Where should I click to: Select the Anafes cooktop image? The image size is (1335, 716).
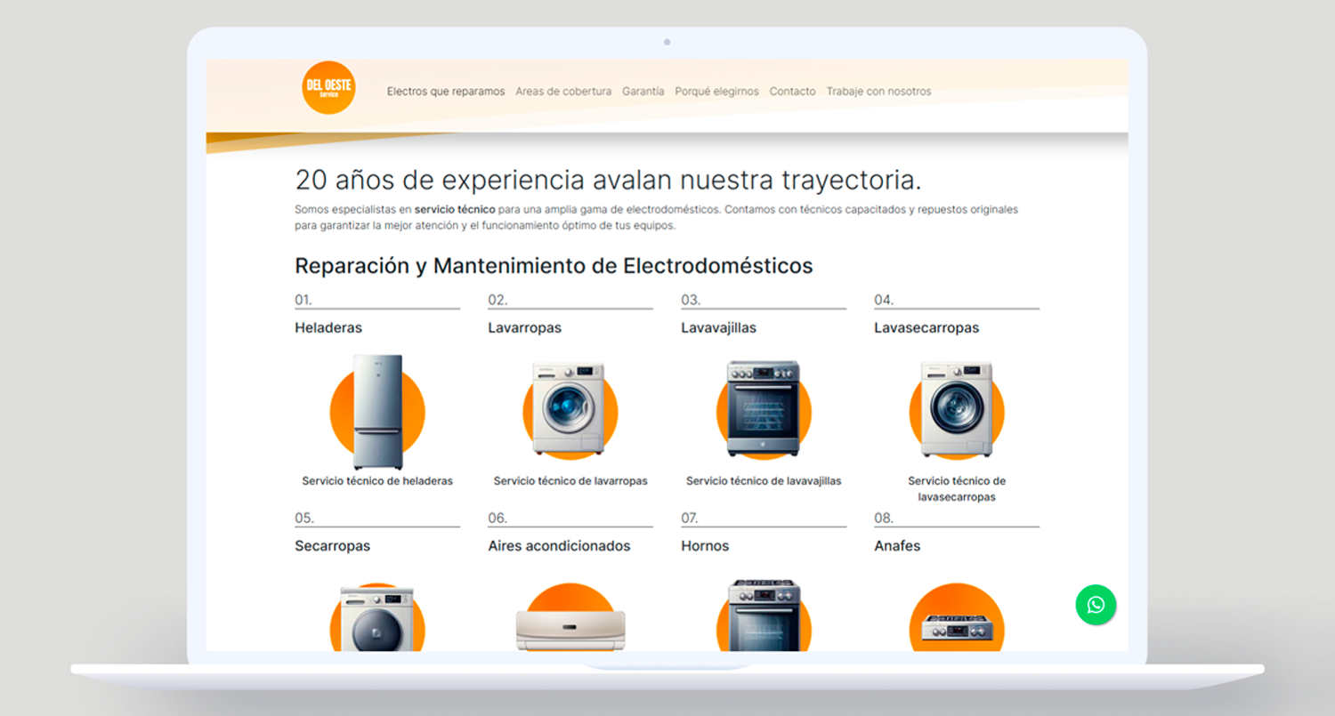(956, 625)
